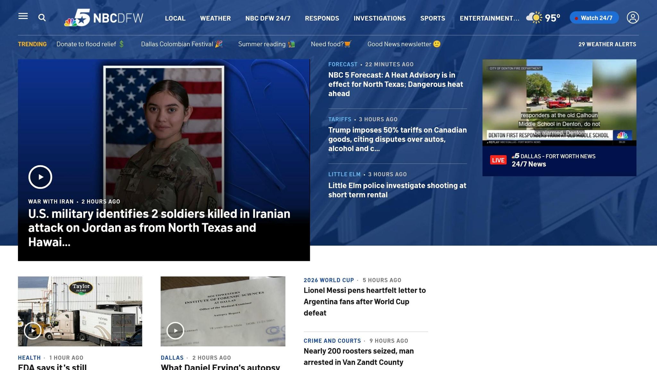Open the Dallas category tag
The width and height of the screenshot is (657, 370).
[172, 357]
